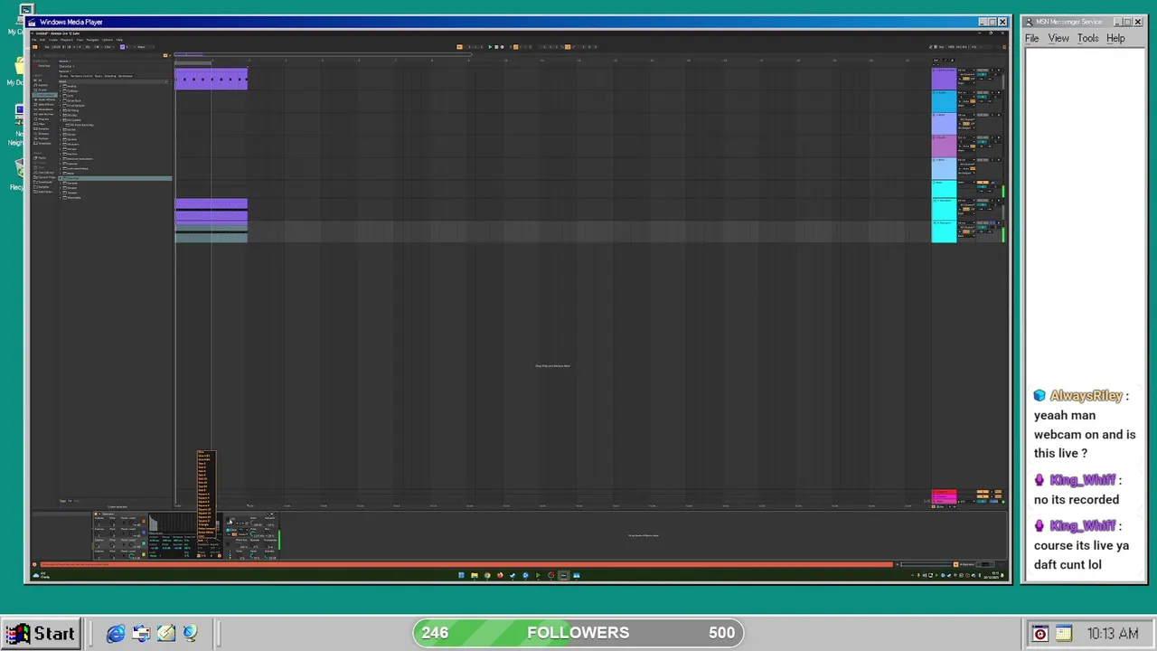1157x651 pixels.
Task: Select the purple first track header
Action: [945, 79]
